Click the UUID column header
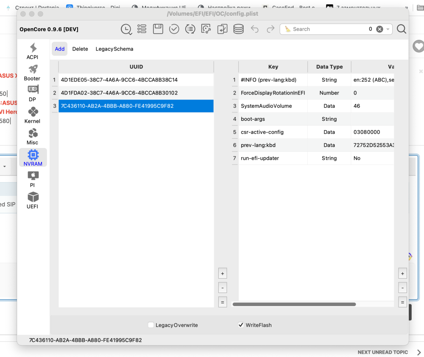Image resolution: width=424 pixels, height=357 pixels. pos(136,67)
